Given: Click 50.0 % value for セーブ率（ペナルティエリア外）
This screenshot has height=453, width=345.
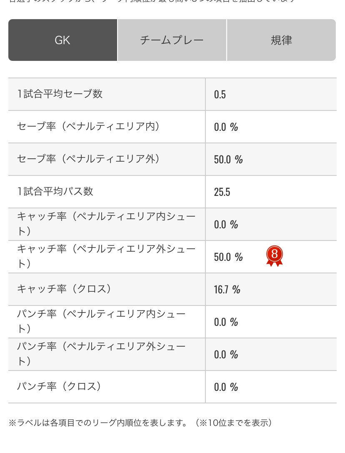Looking at the screenshot, I should click(x=228, y=160).
